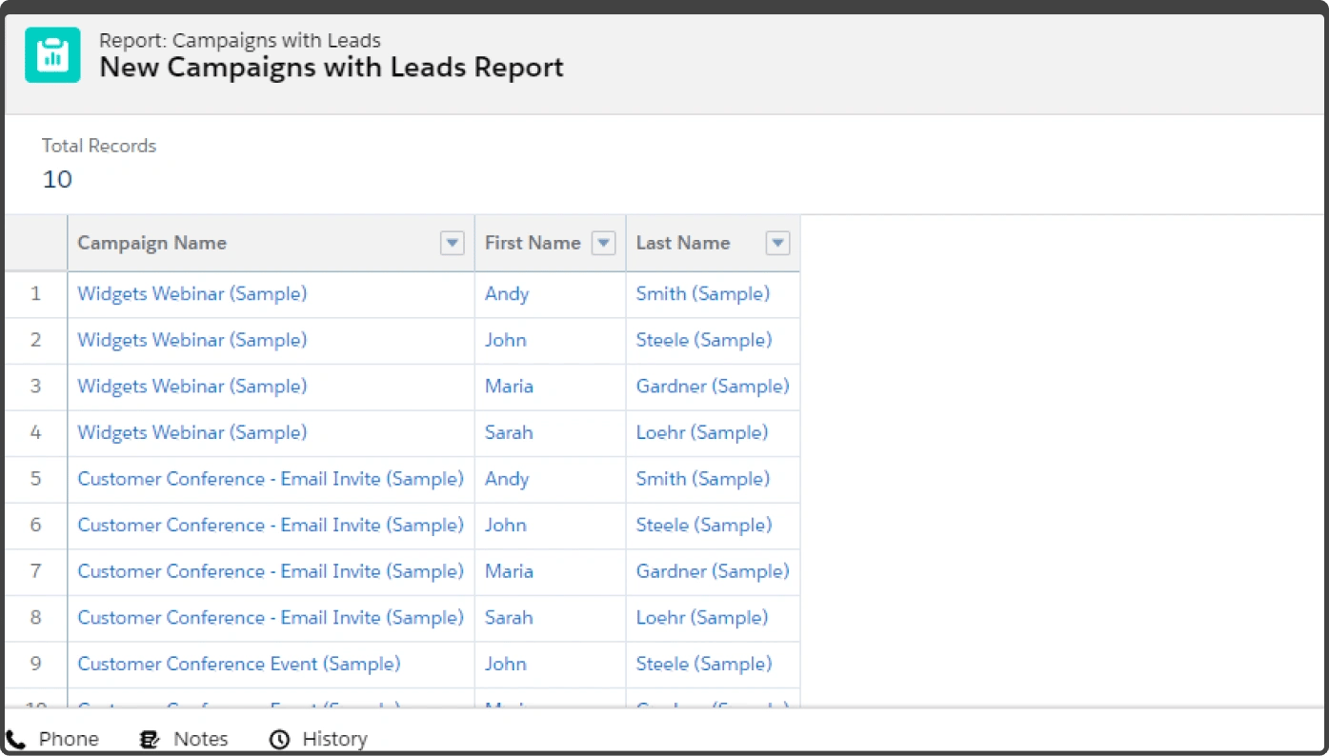Screen dimensions: 1329x756
Task: Click Sarah first name in row 8
Action: tap(509, 618)
